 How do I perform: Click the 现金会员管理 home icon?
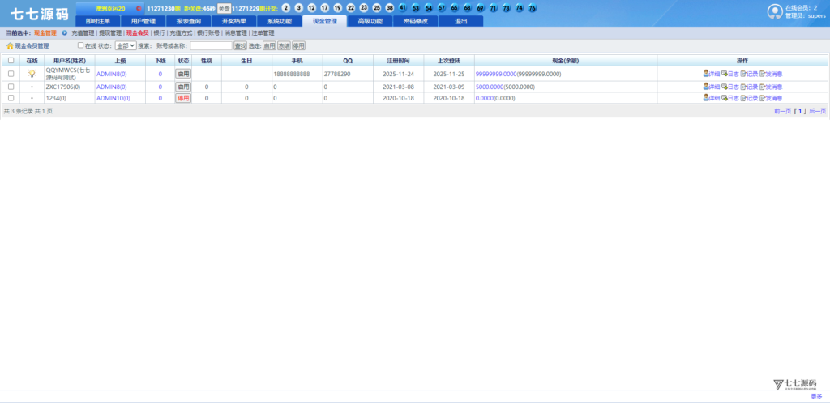[x=11, y=46]
